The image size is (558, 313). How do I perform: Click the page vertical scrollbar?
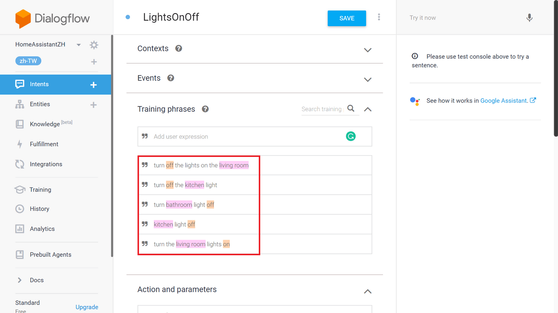(556, 70)
